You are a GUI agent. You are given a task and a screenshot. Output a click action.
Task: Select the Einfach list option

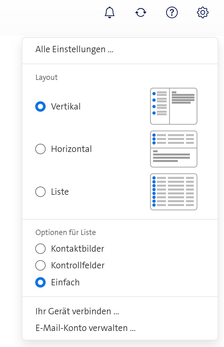click(40, 282)
